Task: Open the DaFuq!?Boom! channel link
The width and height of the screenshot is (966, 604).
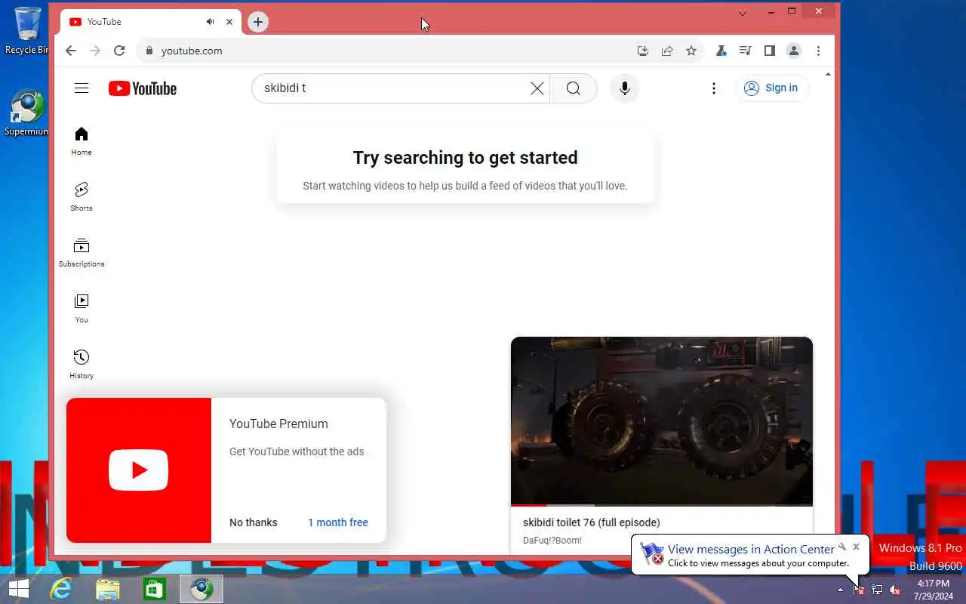Action: [552, 541]
